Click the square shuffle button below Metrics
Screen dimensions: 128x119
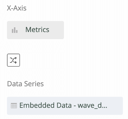[x=13, y=60]
